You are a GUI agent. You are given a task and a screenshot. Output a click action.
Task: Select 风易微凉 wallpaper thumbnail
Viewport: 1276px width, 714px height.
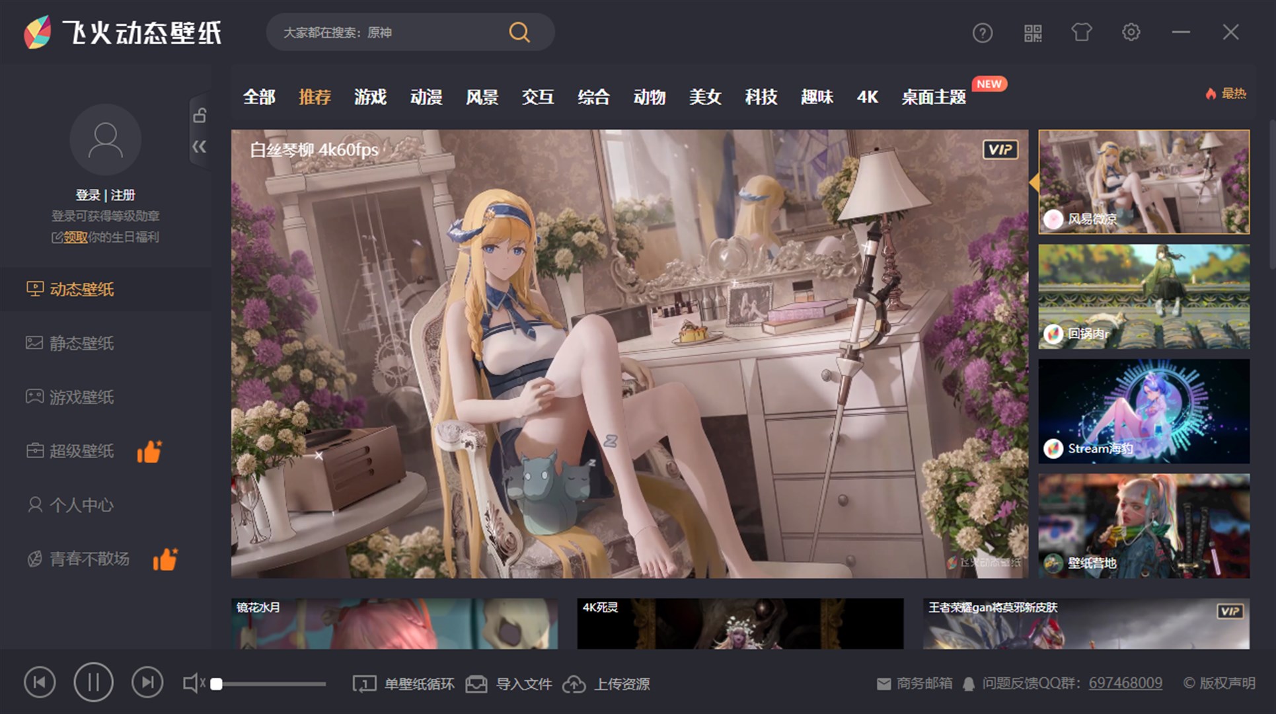coord(1144,182)
